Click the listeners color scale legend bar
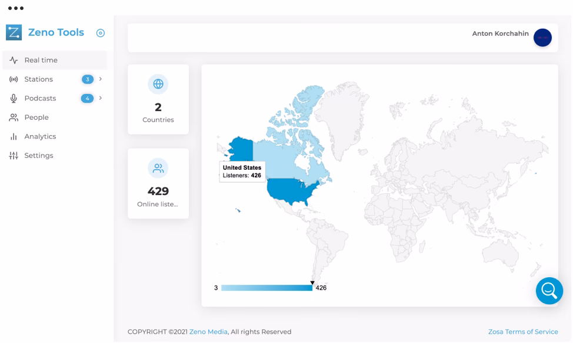The width and height of the screenshot is (573, 343). click(x=266, y=288)
